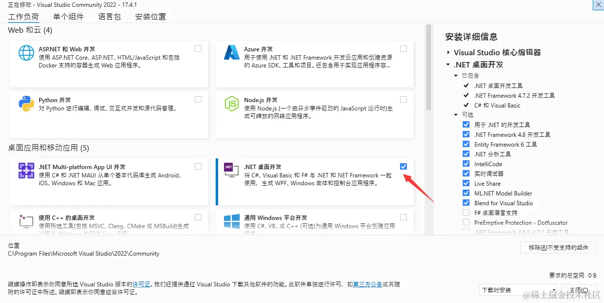Uncheck Blend for Visual Studio component
The width and height of the screenshot is (604, 303).
[466, 203]
